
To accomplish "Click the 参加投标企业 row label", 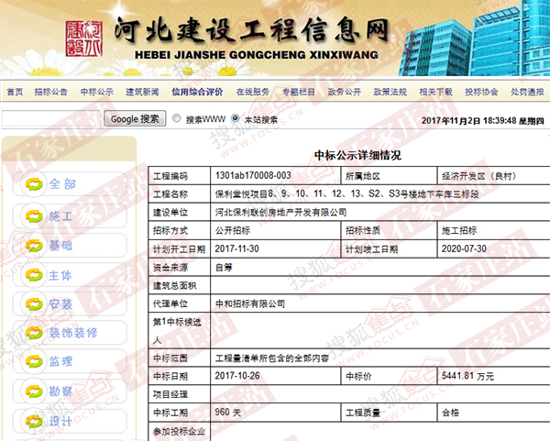I will (x=179, y=431).
